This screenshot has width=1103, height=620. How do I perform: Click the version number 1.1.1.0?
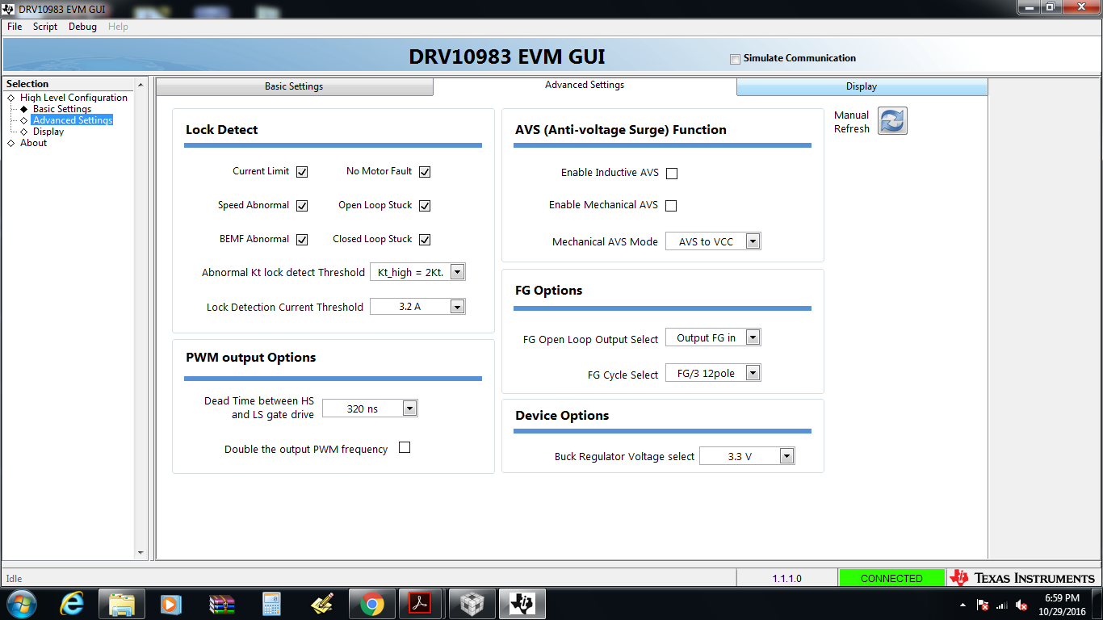pos(786,579)
